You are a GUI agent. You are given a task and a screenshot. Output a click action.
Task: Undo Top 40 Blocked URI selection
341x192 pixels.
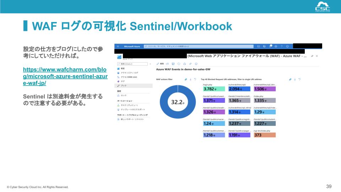pyautogui.click(x=299, y=79)
